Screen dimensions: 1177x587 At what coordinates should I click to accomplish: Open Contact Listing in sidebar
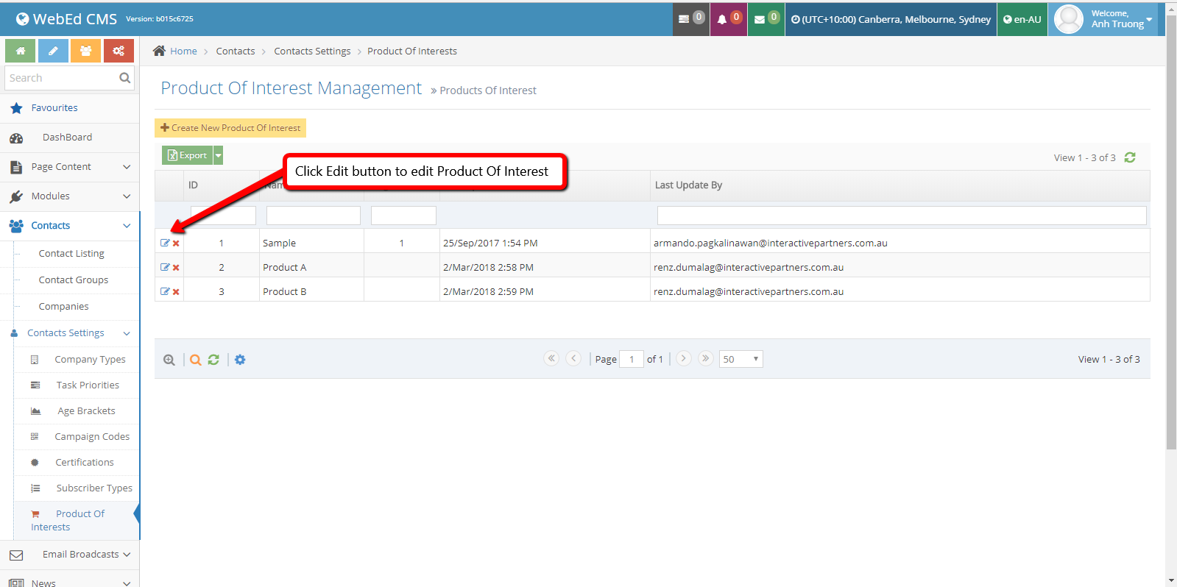71,254
